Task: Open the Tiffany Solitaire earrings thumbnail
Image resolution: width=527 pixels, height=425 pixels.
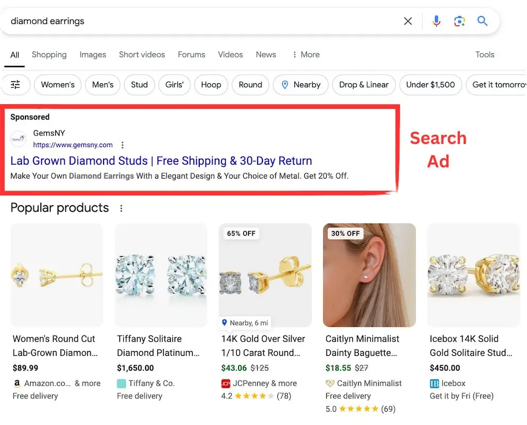Action: pyautogui.click(x=161, y=275)
